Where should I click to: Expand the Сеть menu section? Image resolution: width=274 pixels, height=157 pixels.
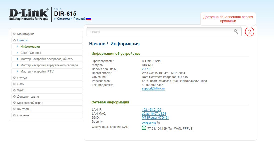pyautogui.click(x=47, y=84)
